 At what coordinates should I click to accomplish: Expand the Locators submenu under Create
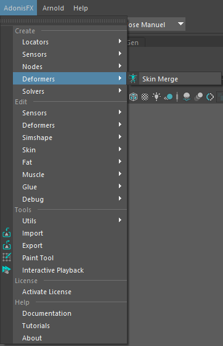[70, 42]
